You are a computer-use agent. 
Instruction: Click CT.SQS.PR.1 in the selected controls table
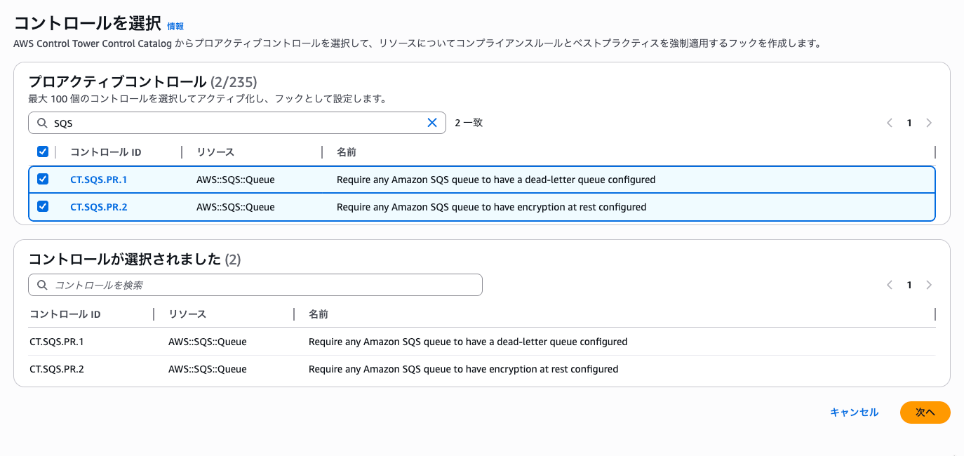57,342
